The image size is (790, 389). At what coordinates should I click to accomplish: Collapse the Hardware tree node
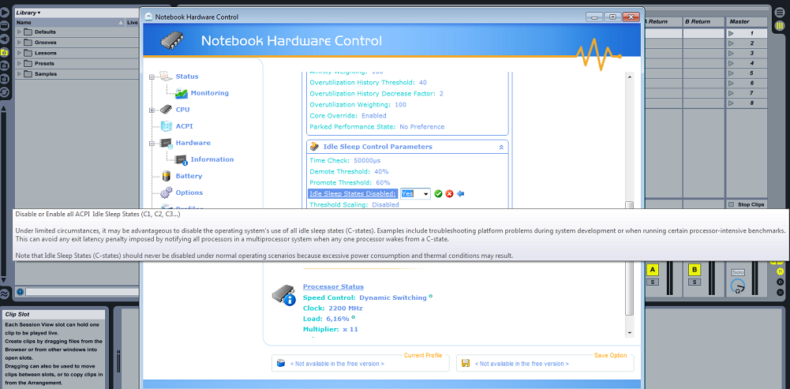[x=152, y=144]
